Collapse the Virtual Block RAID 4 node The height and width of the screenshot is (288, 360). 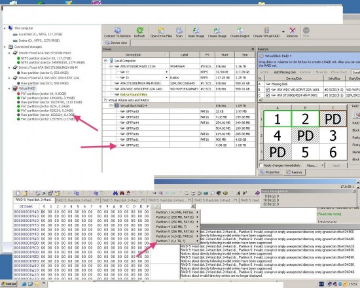point(111,105)
